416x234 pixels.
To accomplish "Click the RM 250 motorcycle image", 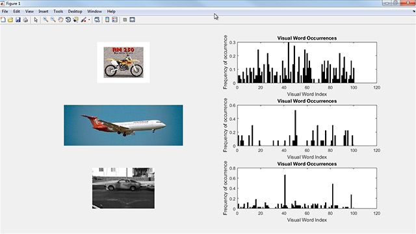I will pos(123,62).
